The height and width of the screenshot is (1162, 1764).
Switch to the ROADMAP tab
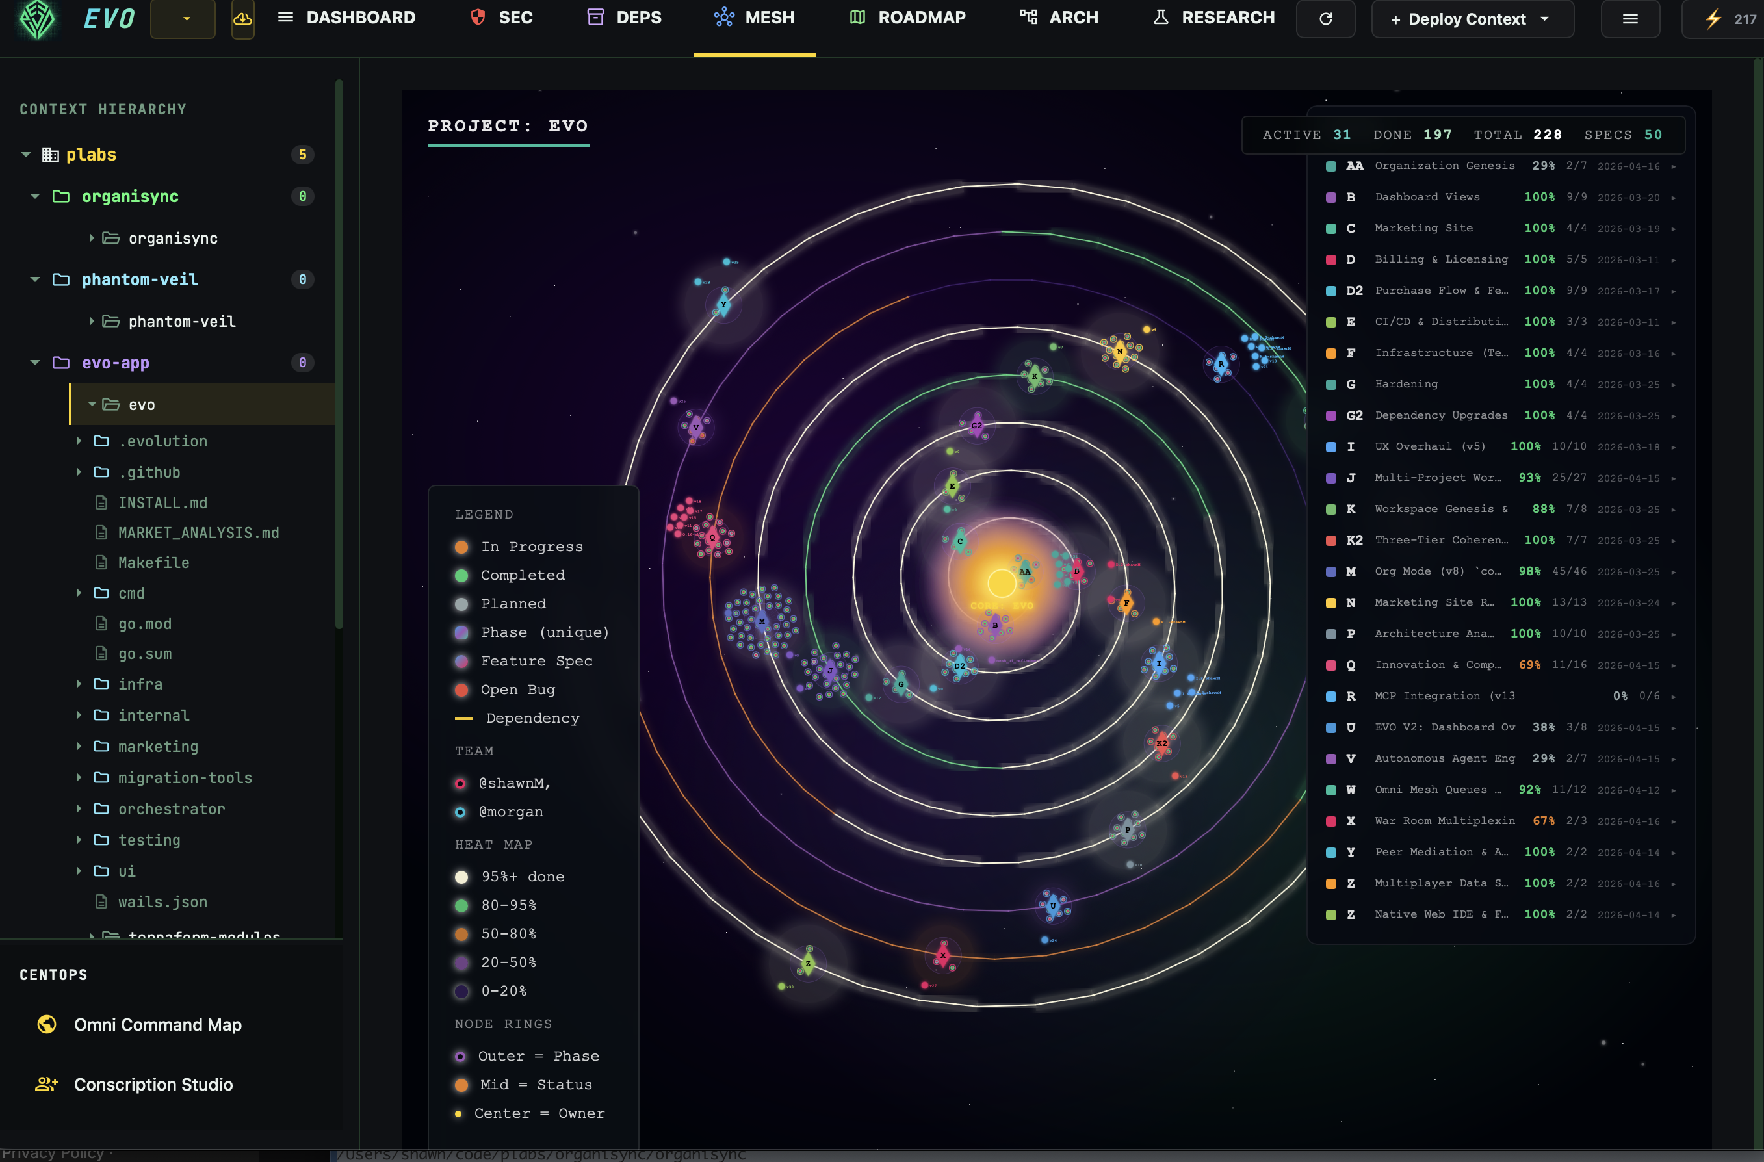[x=907, y=18]
